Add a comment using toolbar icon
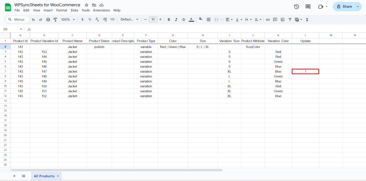This screenshot has width=366, height=181. pyautogui.click(x=275, y=20)
